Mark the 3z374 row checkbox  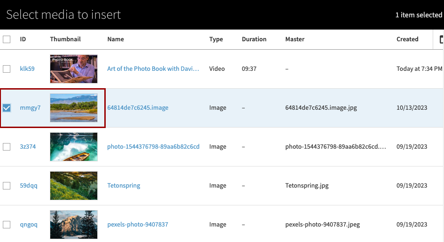(7, 147)
